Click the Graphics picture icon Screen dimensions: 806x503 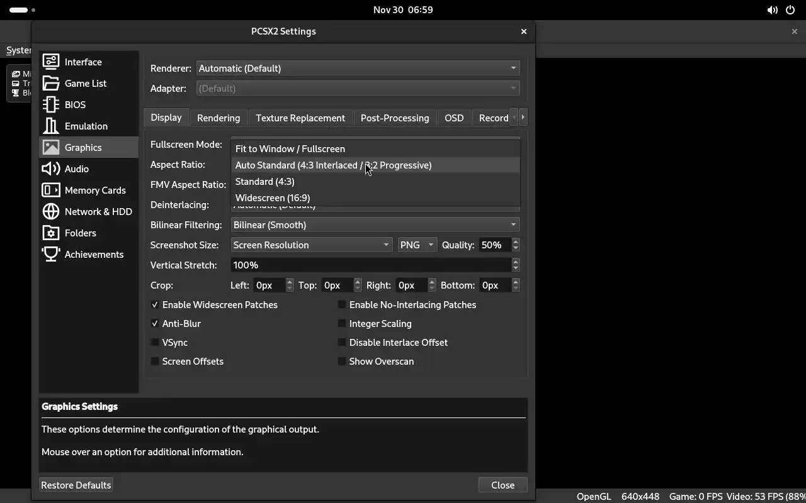[x=51, y=147]
